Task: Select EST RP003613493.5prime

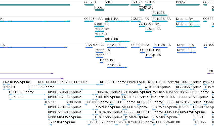Action: click(65, 112)
